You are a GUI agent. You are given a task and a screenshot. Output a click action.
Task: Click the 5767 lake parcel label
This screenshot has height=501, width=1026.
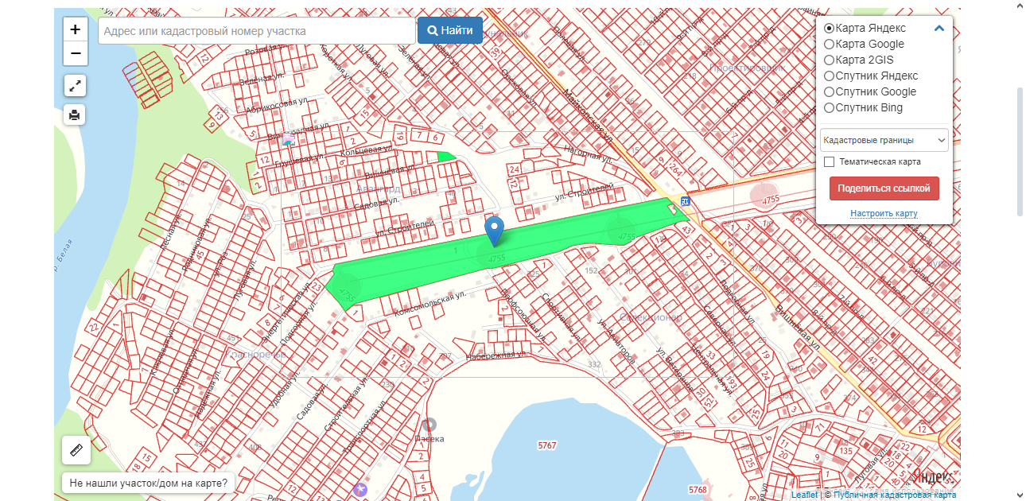[x=547, y=445]
